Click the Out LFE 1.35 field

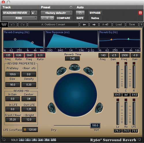pyautogui.click(x=29, y=109)
